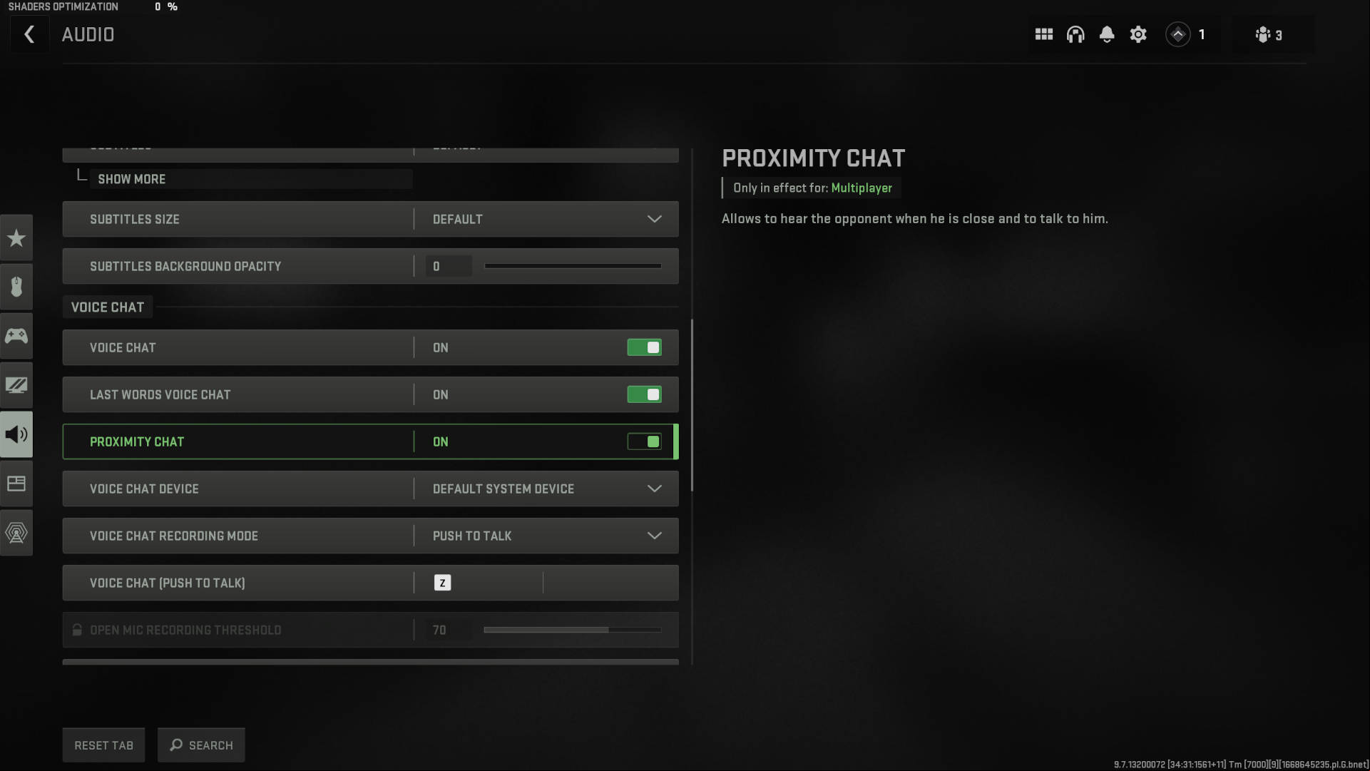Go back using the arrow beside AUDIO

[x=29, y=34]
